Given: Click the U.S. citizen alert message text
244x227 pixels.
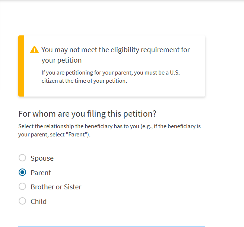Looking at the screenshot, I should [x=111, y=77].
